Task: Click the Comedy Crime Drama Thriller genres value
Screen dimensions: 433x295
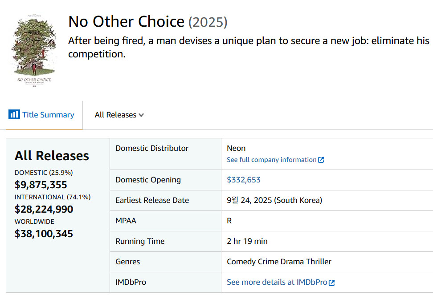Action: (x=279, y=262)
